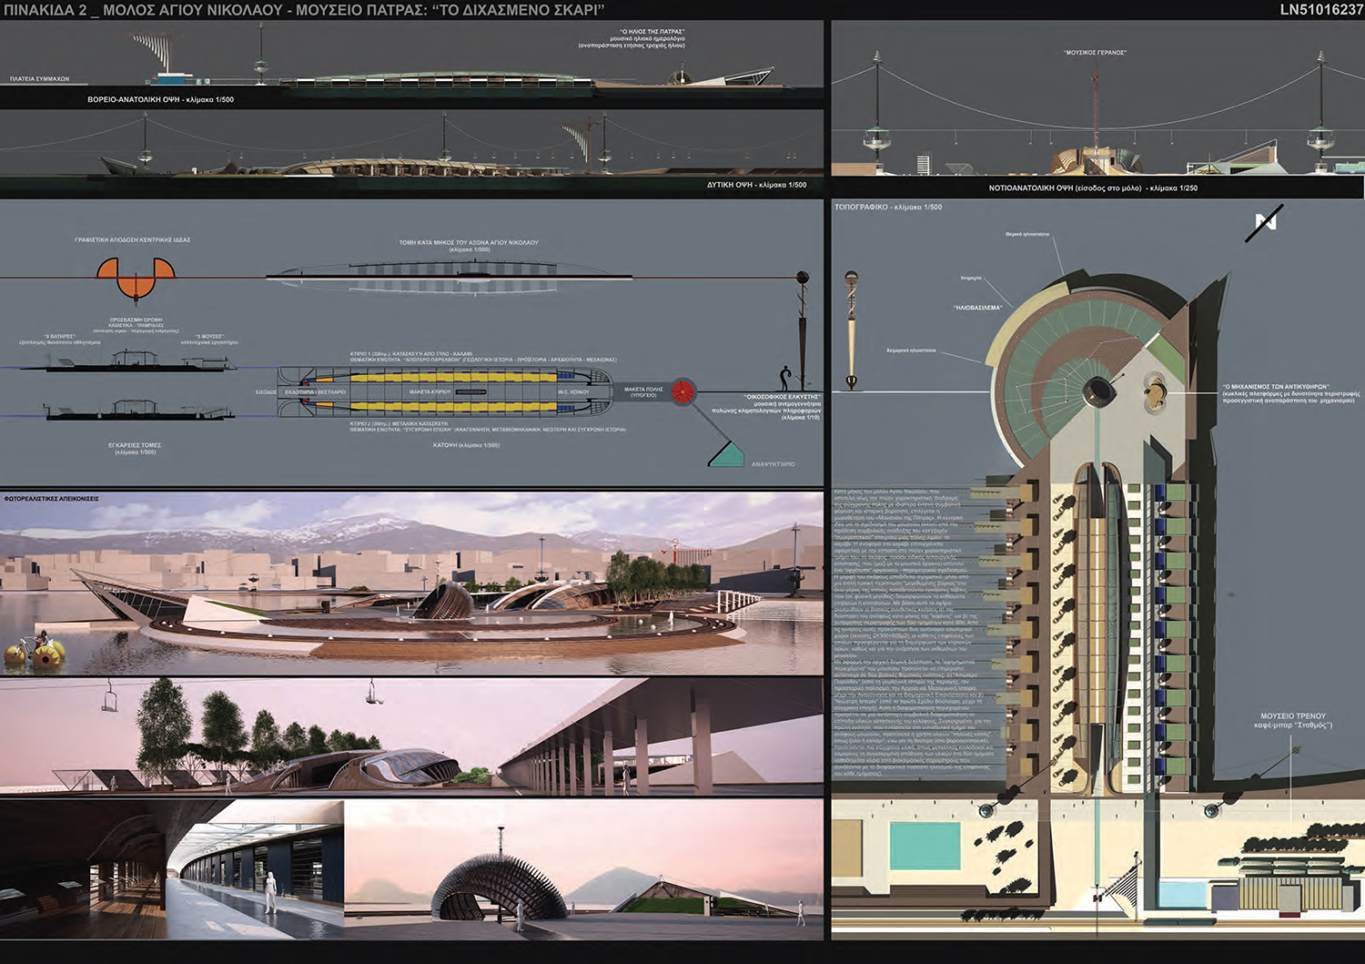This screenshot has height=964, width=1365.
Task: Click the 'Ισημερία' annotation
Action: (971, 278)
